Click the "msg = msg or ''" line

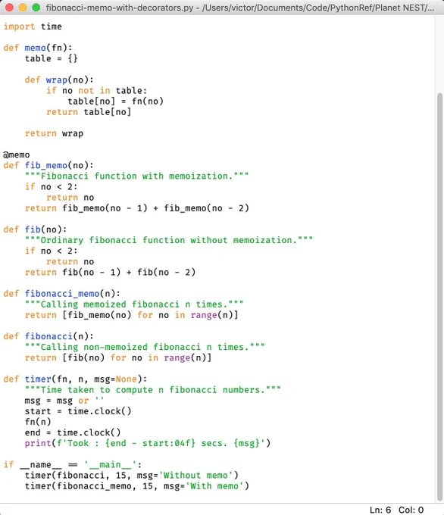pos(64,401)
